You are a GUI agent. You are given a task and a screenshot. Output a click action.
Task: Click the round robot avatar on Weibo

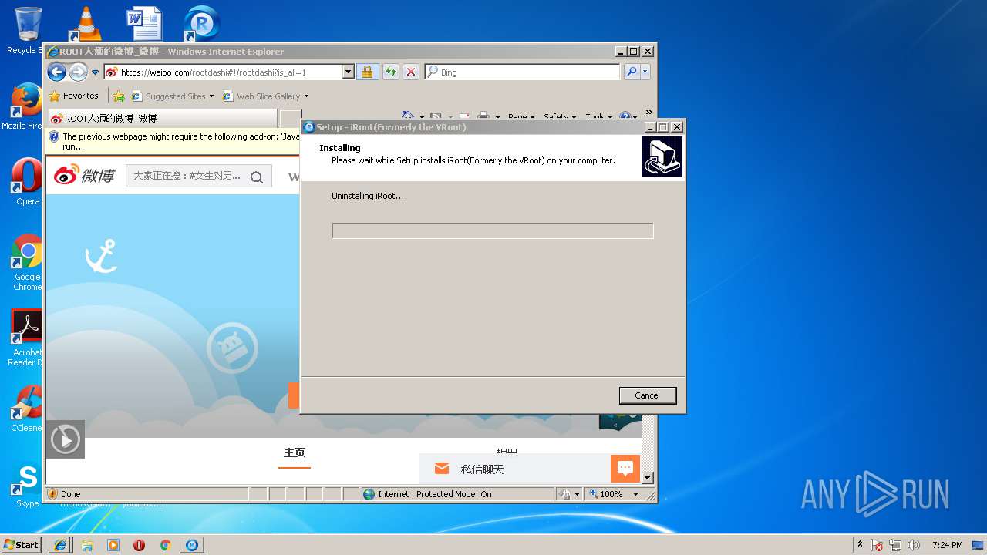[232, 348]
